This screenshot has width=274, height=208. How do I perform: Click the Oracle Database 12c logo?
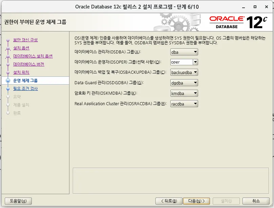(x=238, y=22)
